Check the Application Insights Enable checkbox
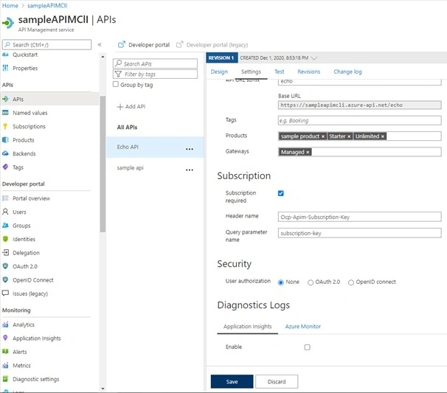The width and height of the screenshot is (447, 393). (307, 347)
